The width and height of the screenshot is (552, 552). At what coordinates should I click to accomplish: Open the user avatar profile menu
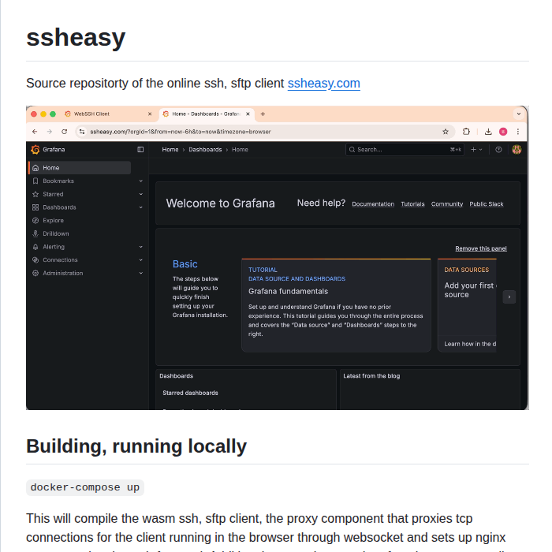point(517,150)
